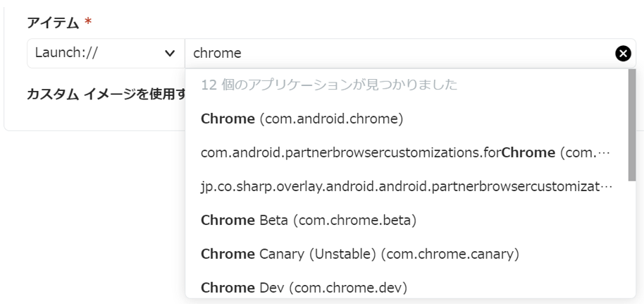Click the chevron beside Launch://

click(x=169, y=54)
